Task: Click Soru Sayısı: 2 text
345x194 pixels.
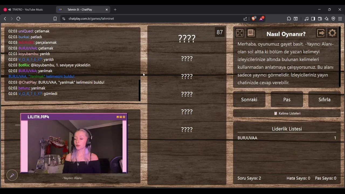Action: [x=249, y=178]
